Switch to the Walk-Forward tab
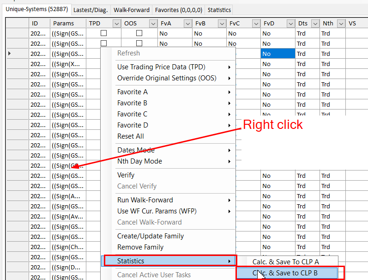 [x=132, y=10]
